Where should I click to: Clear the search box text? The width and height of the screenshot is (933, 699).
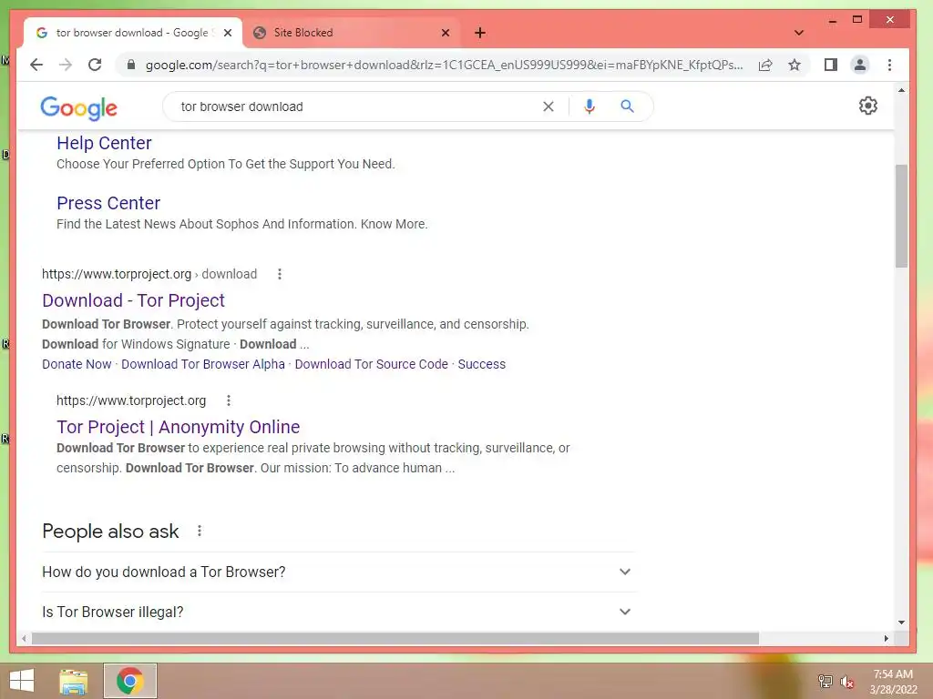click(548, 106)
